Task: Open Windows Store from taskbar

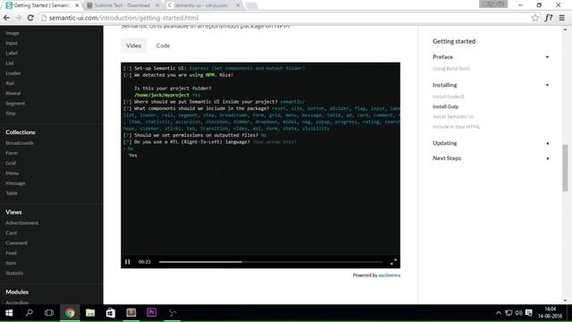Action: tap(111, 313)
